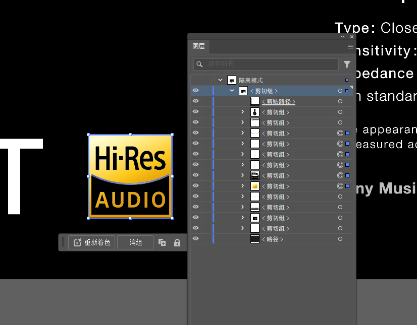Click the grip handle of the contextual task bar
417x325 pixels.
[x=63, y=242]
